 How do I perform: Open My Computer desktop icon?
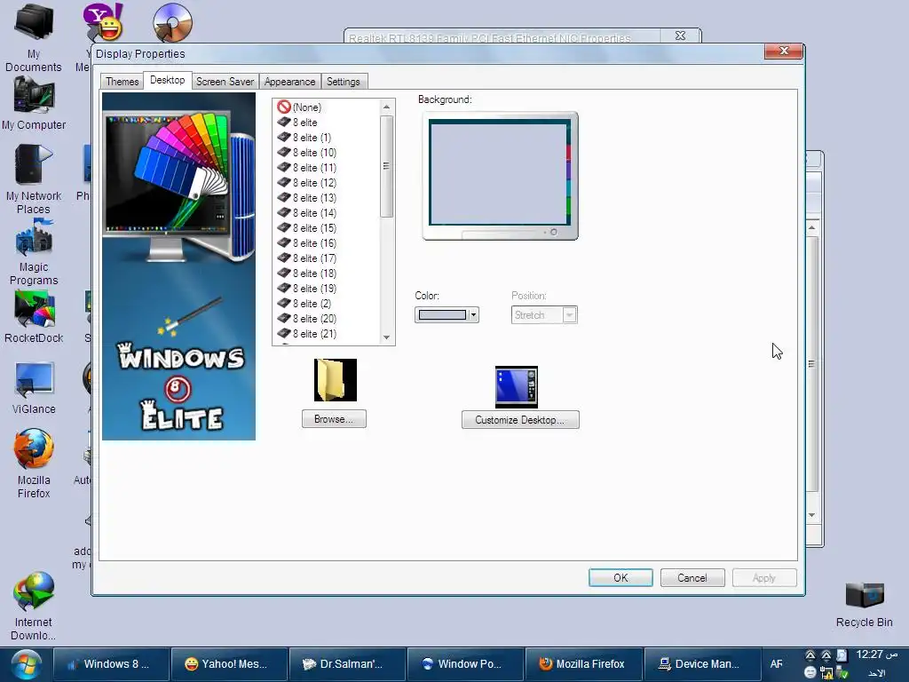coord(34,105)
